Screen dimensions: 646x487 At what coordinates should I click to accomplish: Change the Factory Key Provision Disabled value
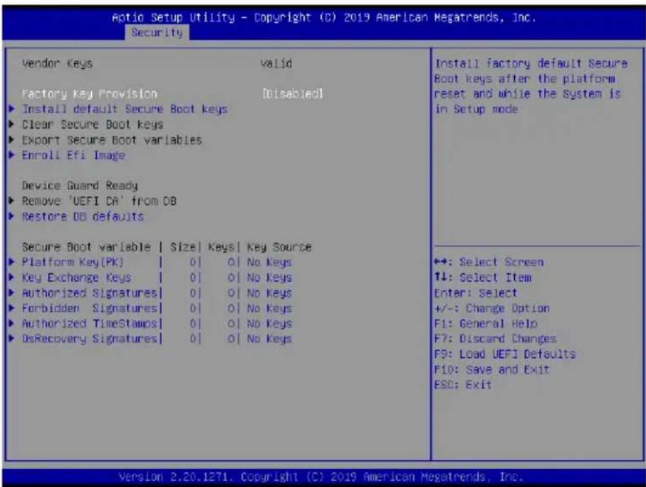(x=293, y=94)
